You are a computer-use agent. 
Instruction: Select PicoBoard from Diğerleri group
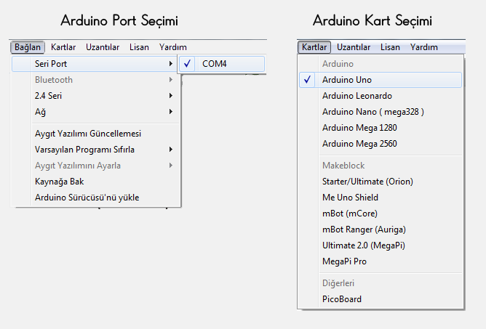click(x=381, y=299)
